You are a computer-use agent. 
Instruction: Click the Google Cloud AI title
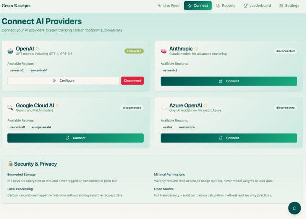[x=35, y=105]
